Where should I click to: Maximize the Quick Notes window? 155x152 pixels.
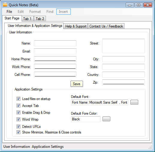point(139,5)
